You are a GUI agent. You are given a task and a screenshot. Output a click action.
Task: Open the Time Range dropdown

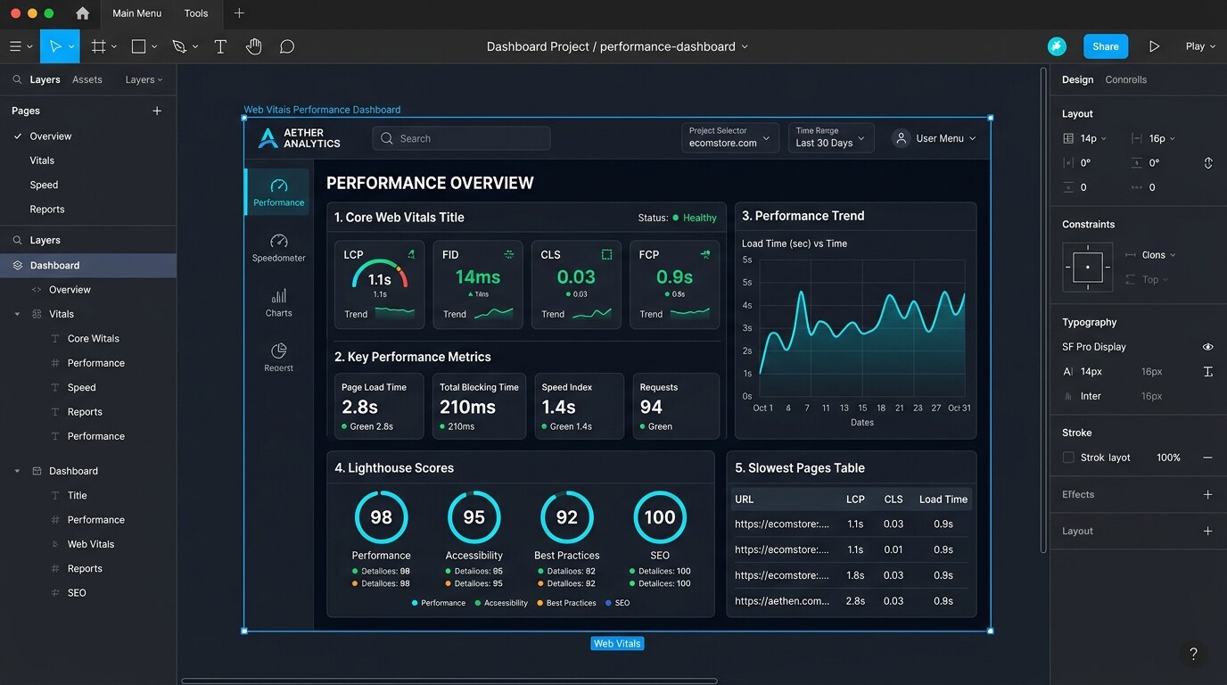[x=831, y=137]
